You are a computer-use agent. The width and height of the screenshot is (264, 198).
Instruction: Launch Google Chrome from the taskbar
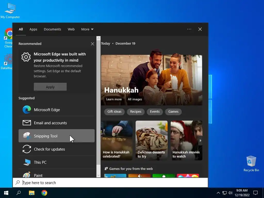click(44, 193)
